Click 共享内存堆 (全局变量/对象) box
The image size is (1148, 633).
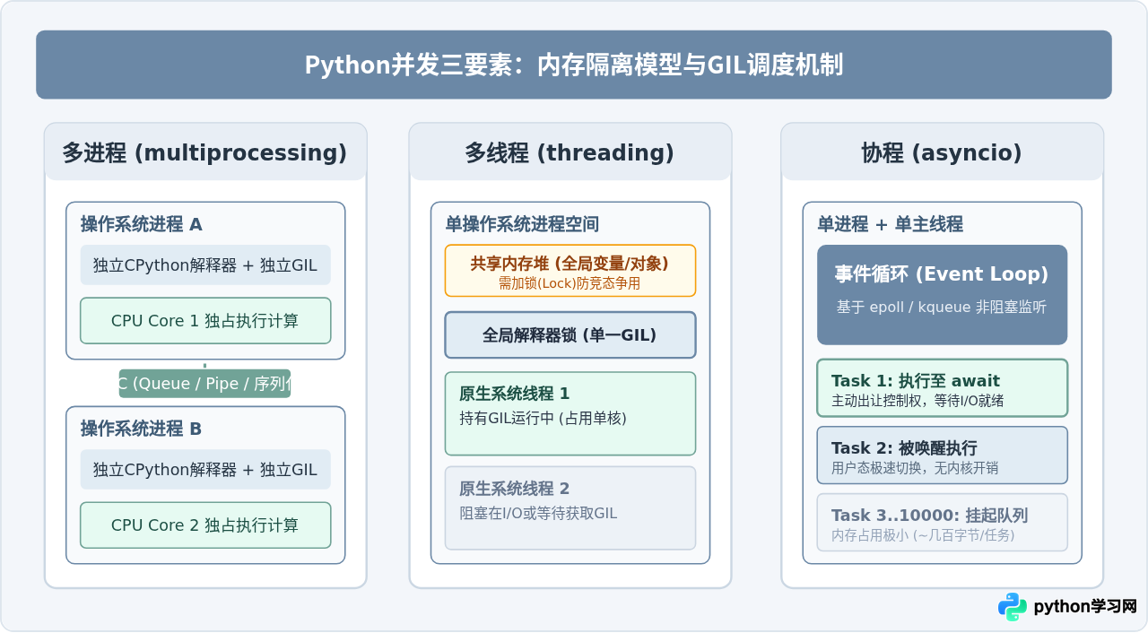tap(570, 271)
